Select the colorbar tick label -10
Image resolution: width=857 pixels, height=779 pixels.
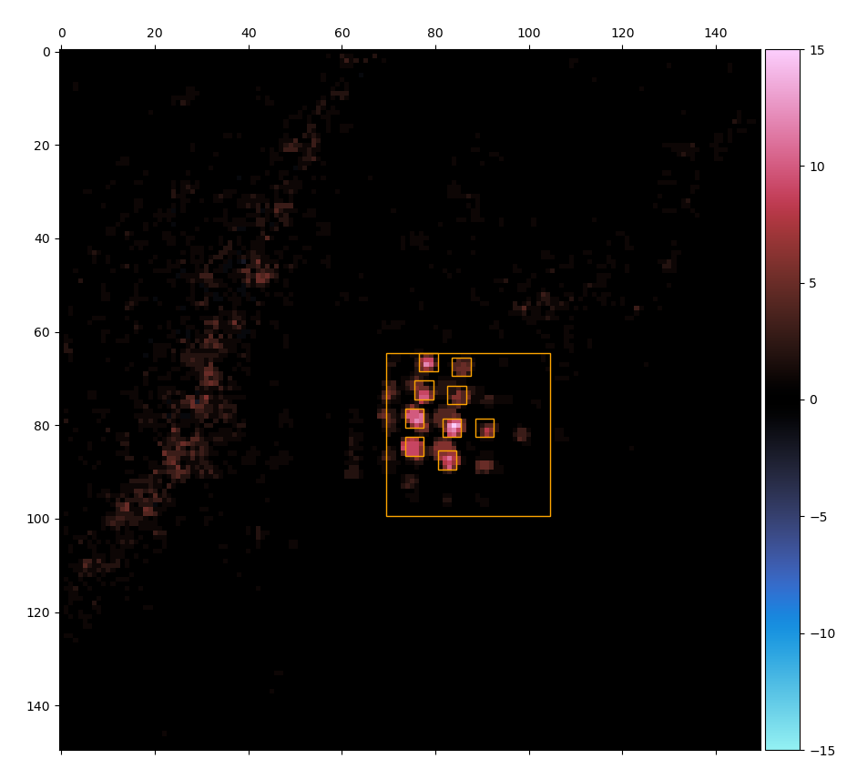tap(821, 633)
